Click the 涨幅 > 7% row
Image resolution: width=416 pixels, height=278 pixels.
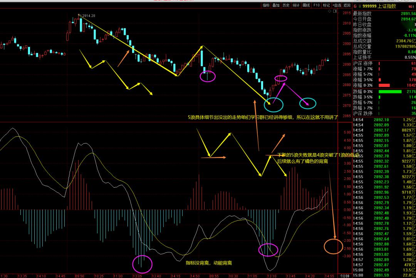384,69
